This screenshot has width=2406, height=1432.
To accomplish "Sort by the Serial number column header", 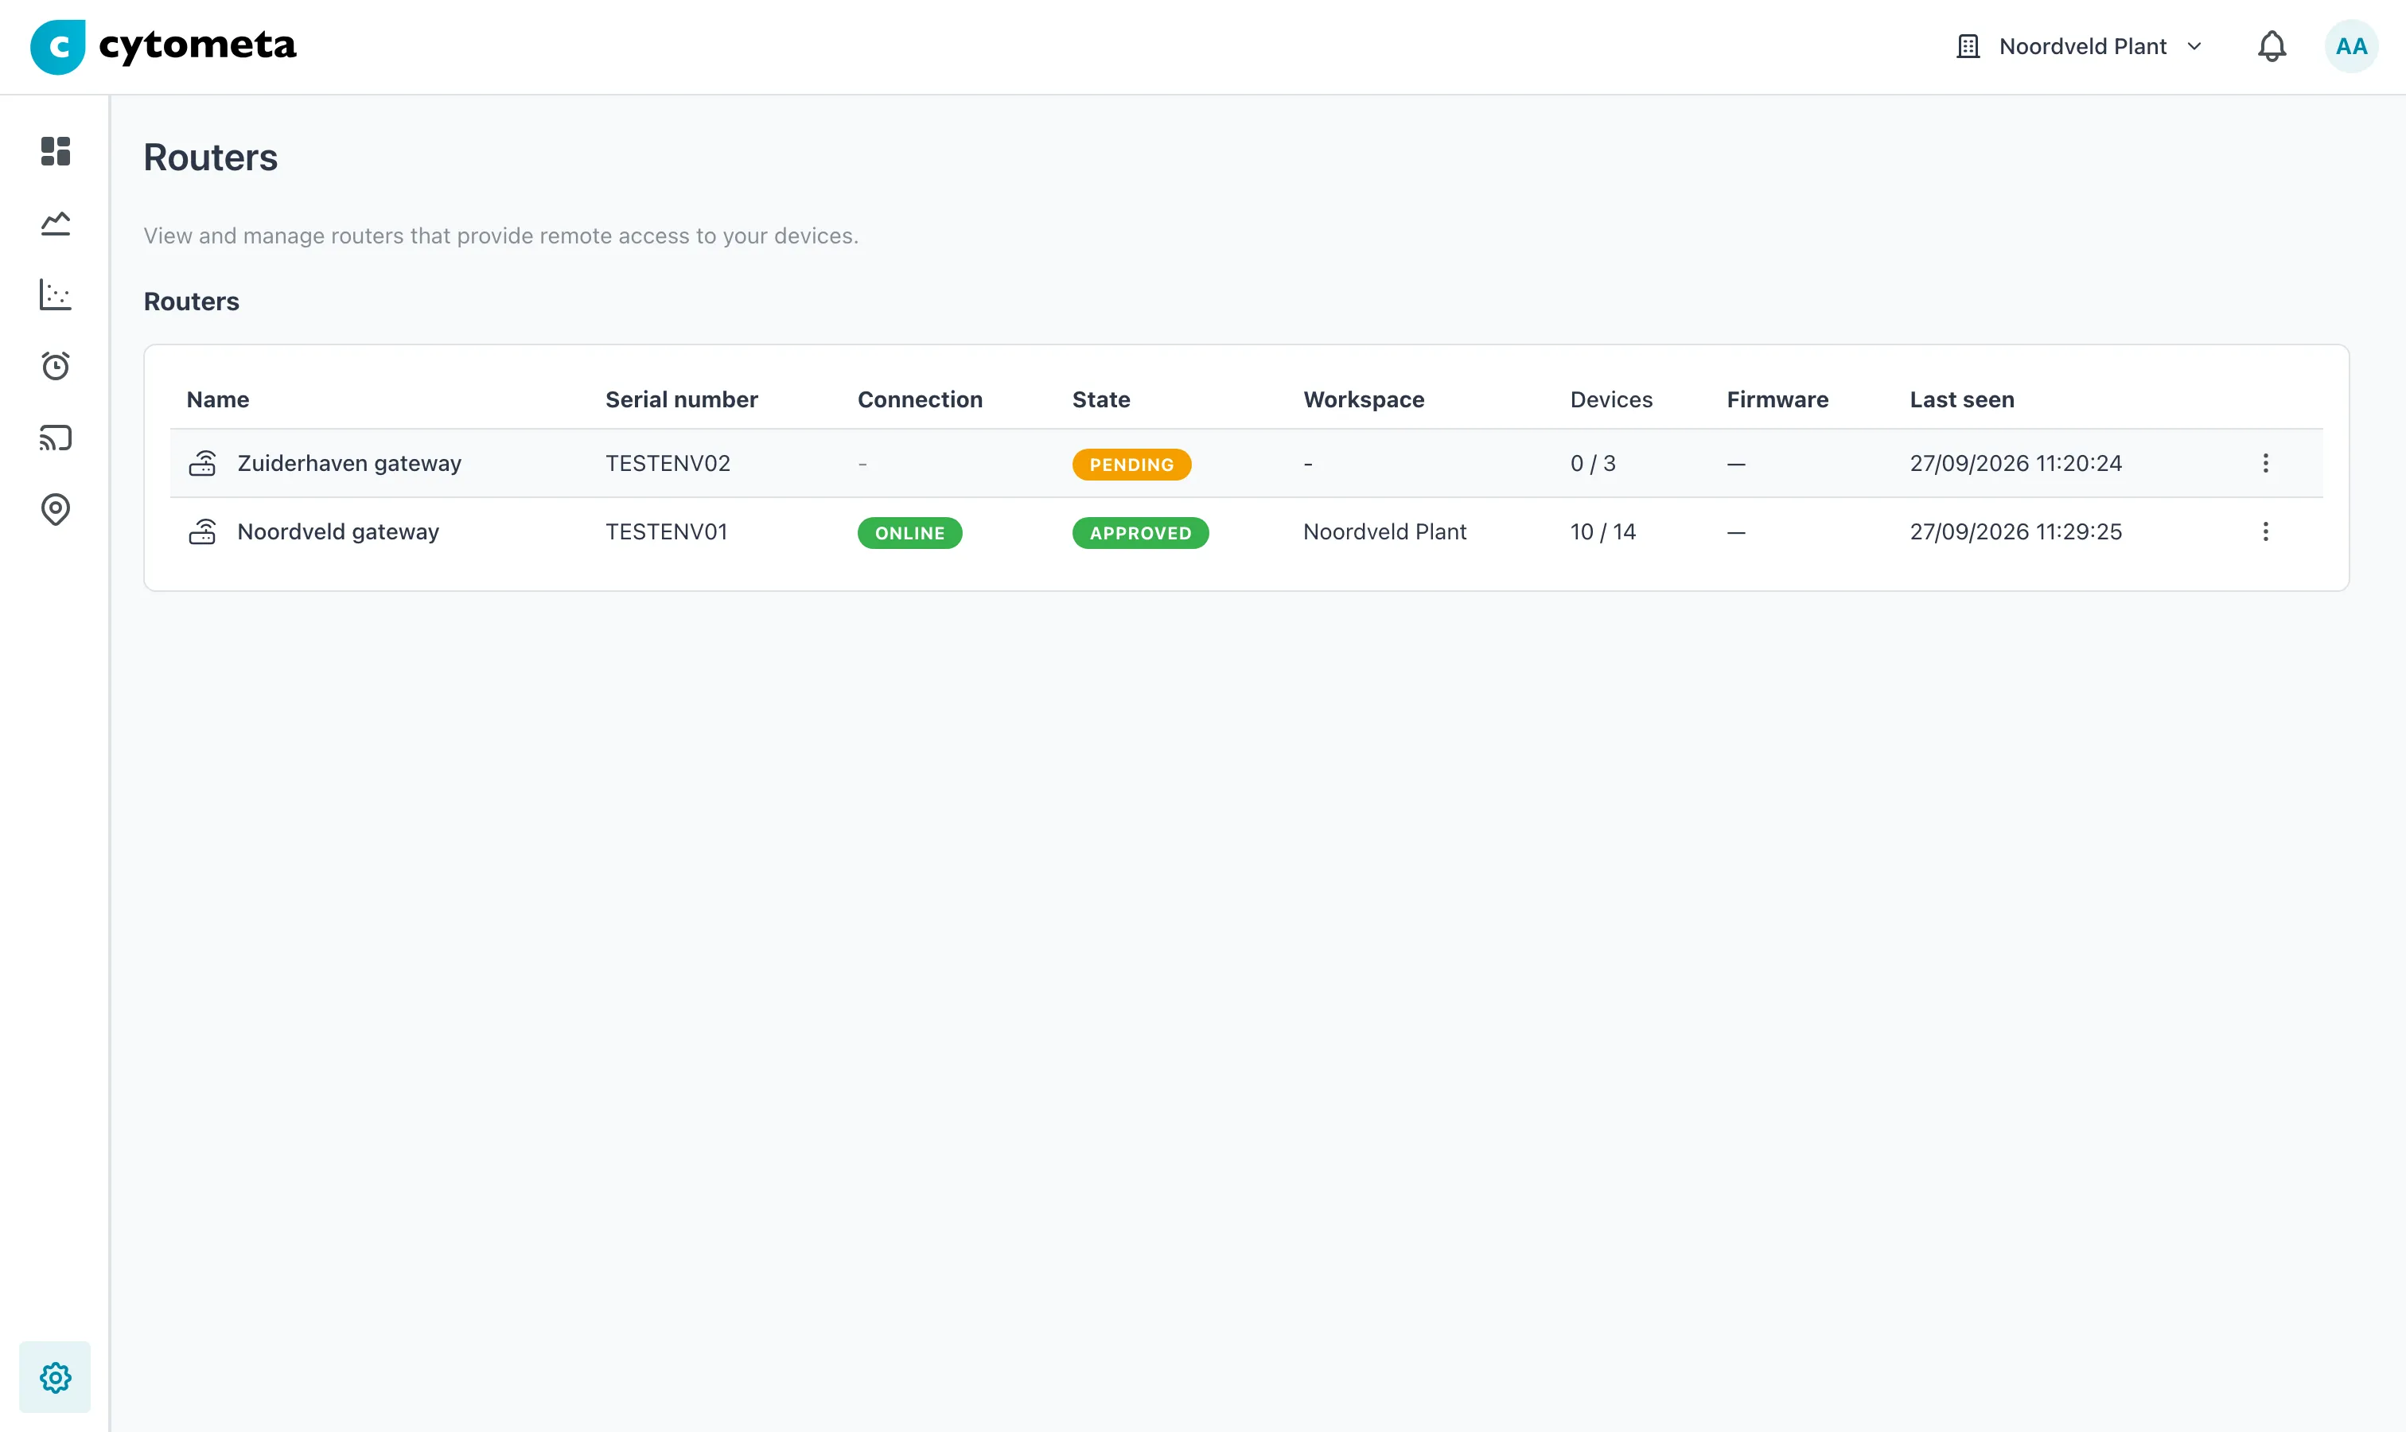I will 681,399.
